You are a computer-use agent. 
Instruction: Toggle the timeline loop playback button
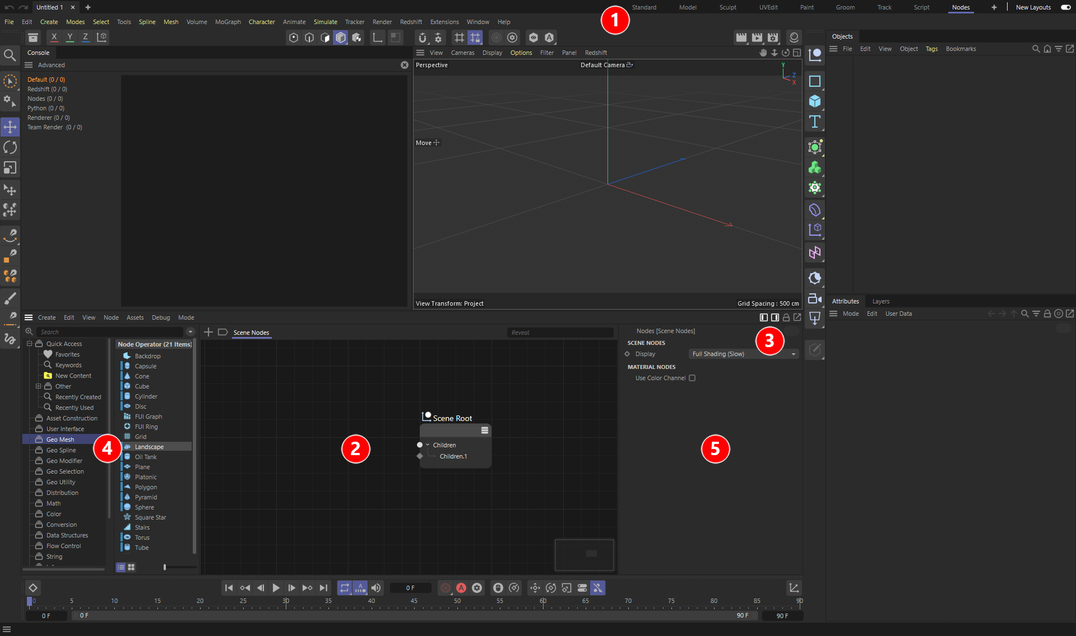tap(344, 588)
